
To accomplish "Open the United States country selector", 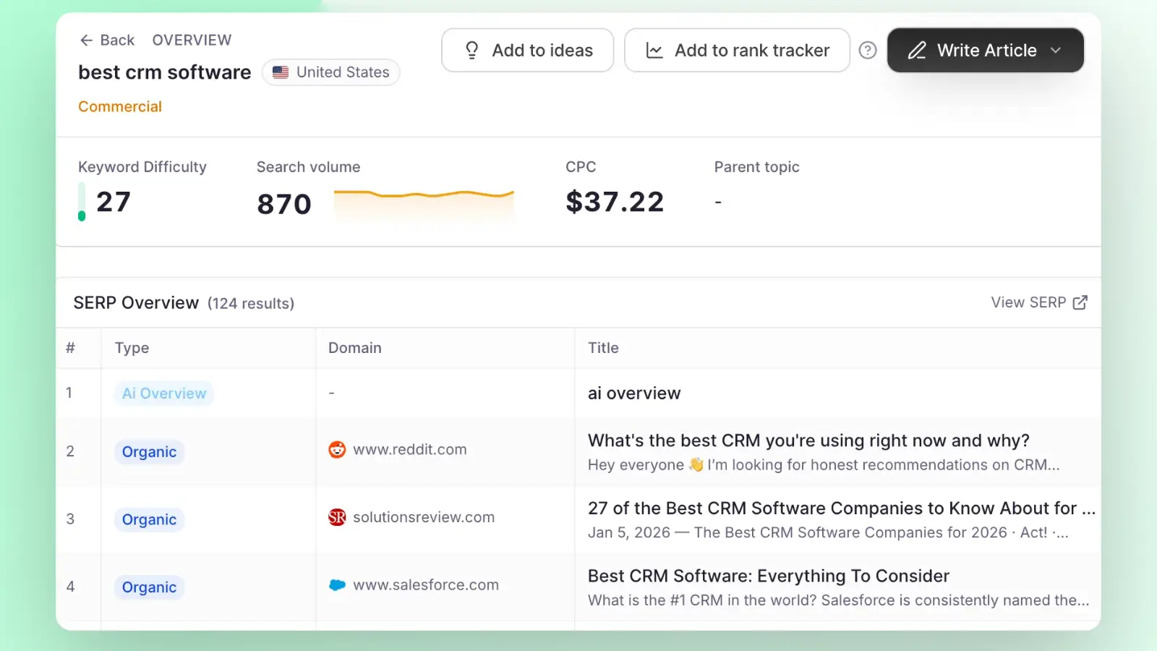I will coord(331,72).
